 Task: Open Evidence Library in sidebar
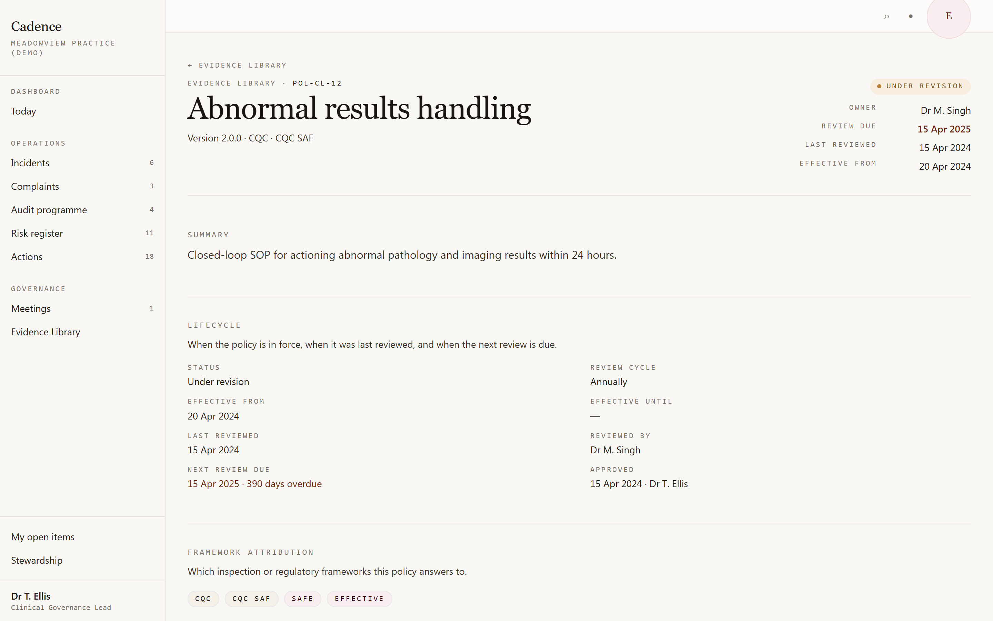click(82, 332)
